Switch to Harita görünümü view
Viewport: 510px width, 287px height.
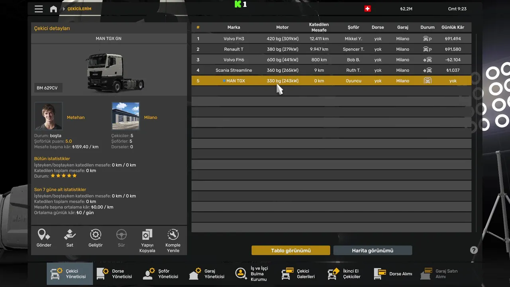click(373, 250)
